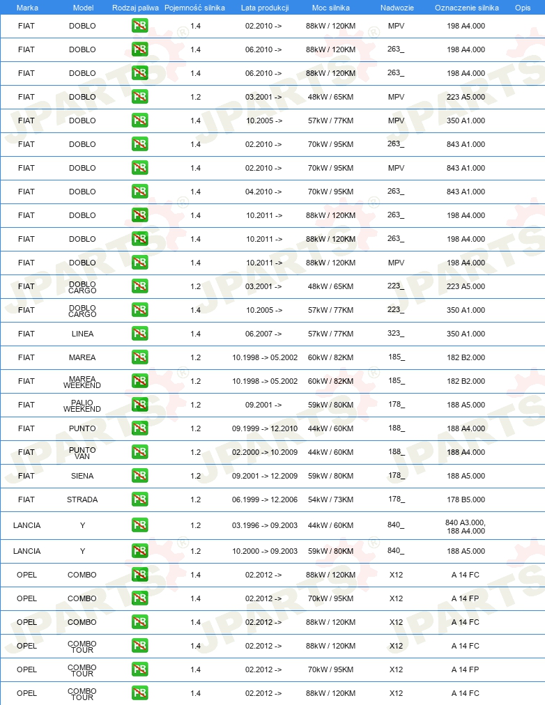Viewport: 545px width, 705px height.
Task: Click production years 09.1999 -> 12.2010
Action: [x=265, y=428]
